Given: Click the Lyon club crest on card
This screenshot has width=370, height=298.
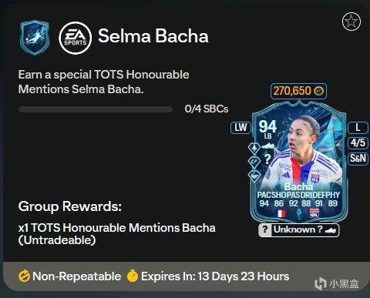Looking at the screenshot, I should tap(314, 213).
